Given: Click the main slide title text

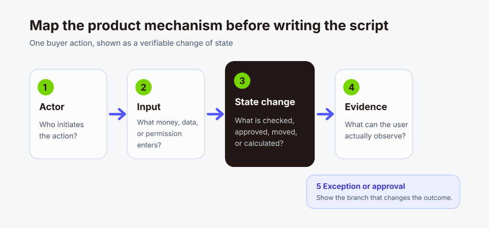Looking at the screenshot, I should [209, 26].
